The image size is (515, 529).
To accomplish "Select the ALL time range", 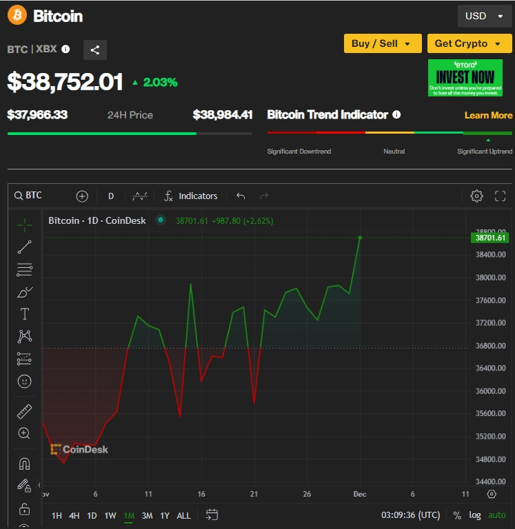I will [183, 515].
